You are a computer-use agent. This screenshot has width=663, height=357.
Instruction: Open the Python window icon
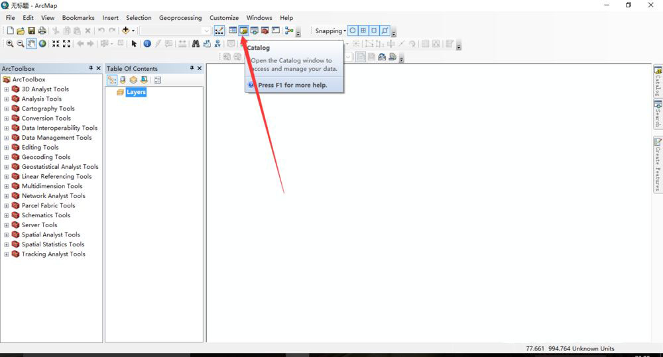click(276, 30)
